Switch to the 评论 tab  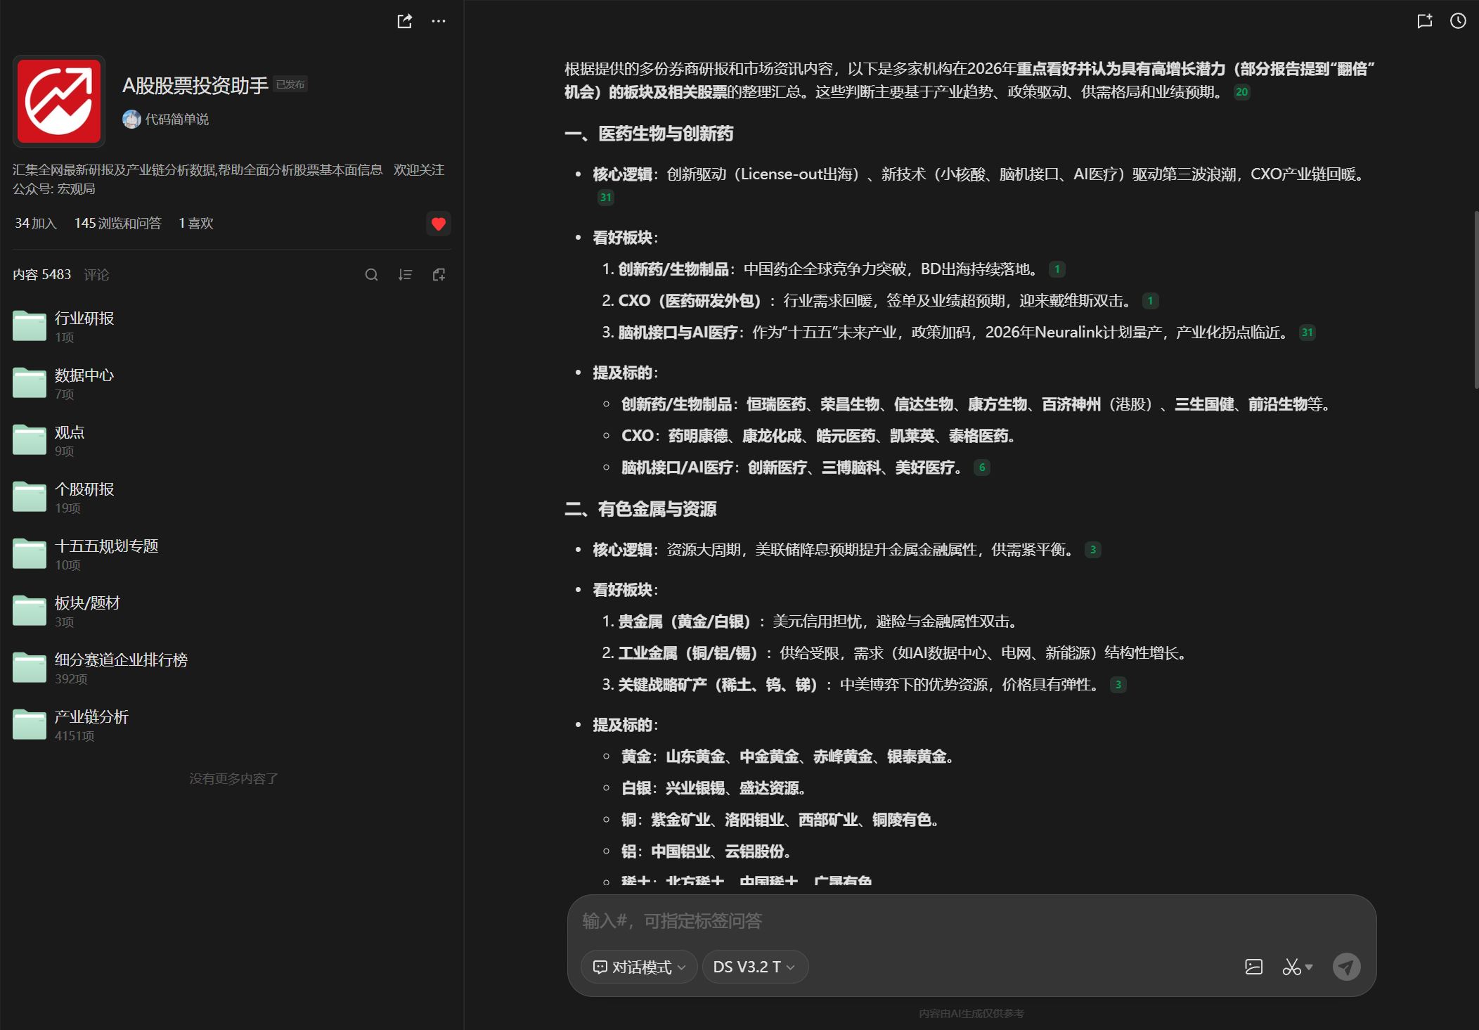coord(96,274)
